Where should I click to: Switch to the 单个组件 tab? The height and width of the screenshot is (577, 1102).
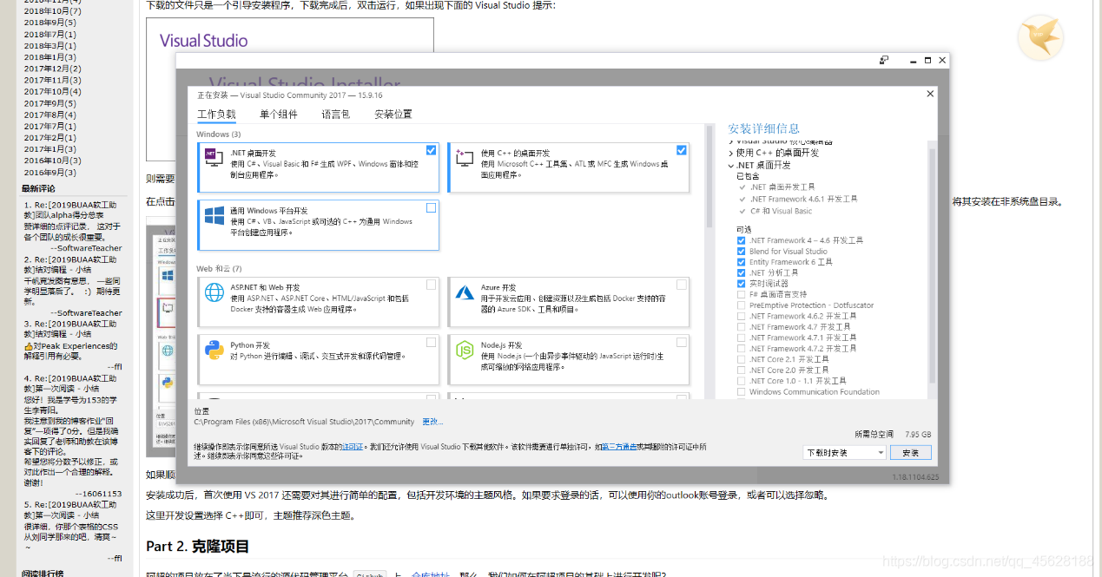[x=279, y=115]
